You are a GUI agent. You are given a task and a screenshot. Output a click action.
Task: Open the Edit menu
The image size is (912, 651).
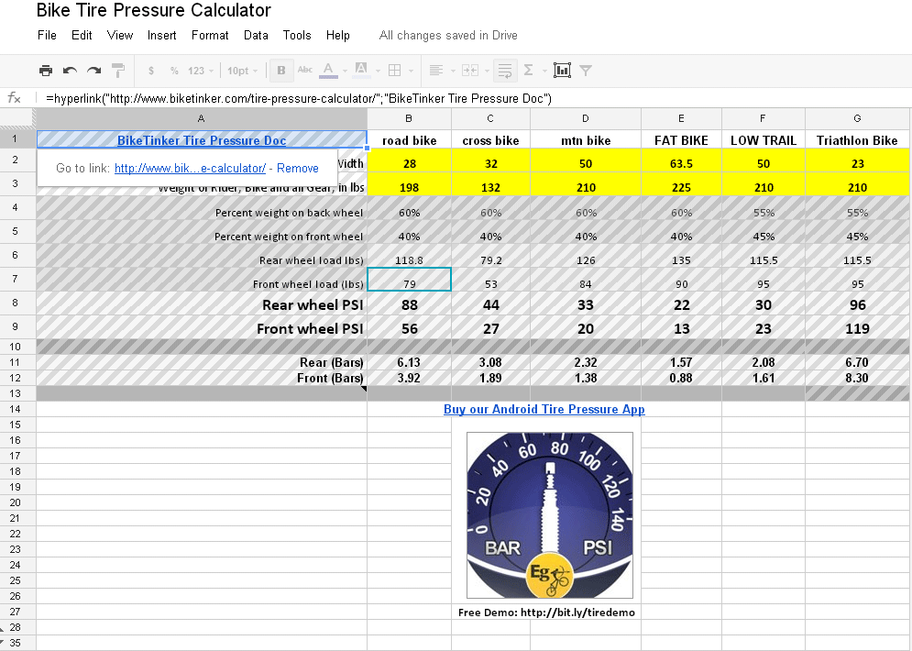point(82,36)
